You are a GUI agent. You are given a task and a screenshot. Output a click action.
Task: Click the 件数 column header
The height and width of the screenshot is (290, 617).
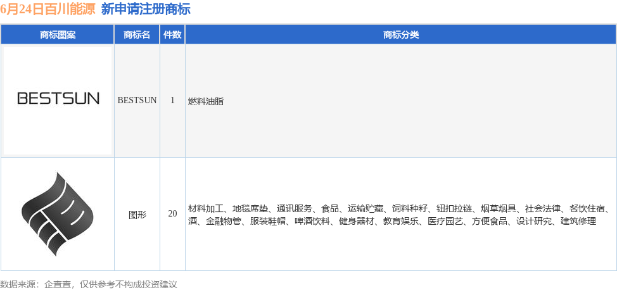pyautogui.click(x=172, y=35)
